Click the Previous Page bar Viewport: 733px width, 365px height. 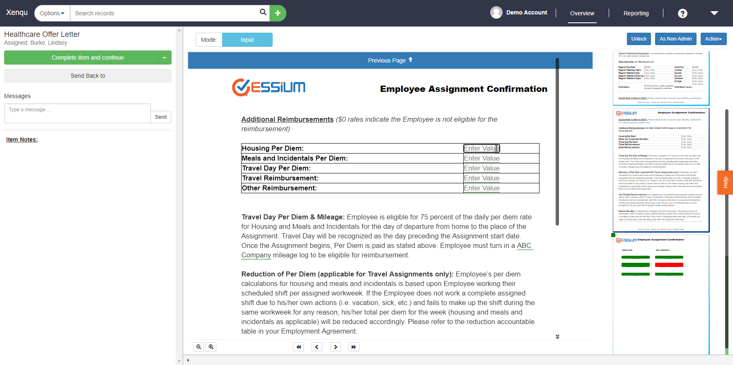[390, 60]
